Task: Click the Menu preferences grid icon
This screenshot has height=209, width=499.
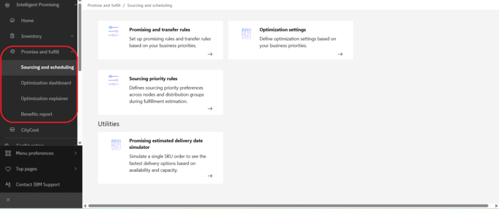Action: [8, 153]
